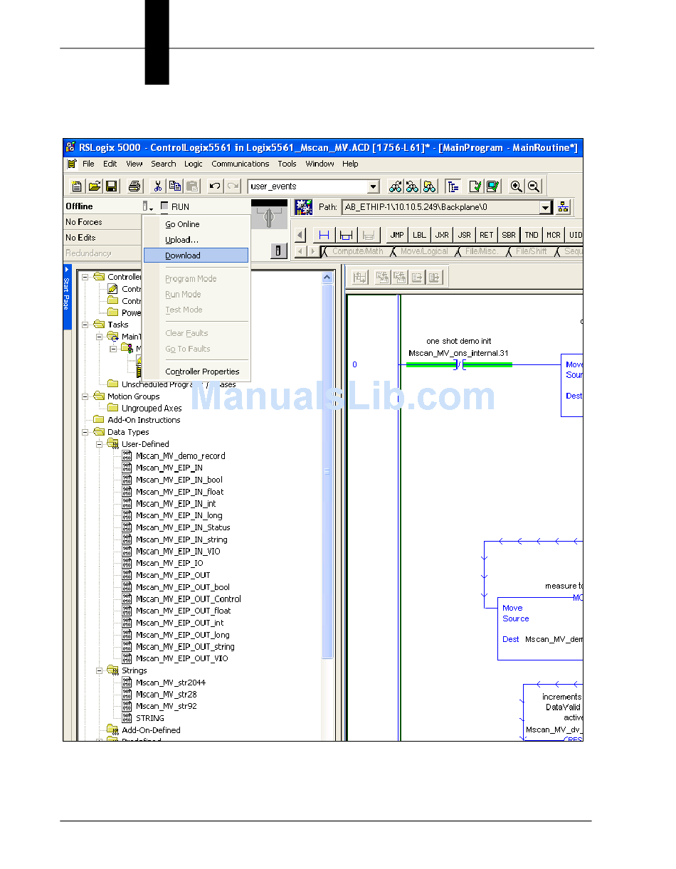
Task: Click the Zoom In magnifier icon
Action: (517, 186)
